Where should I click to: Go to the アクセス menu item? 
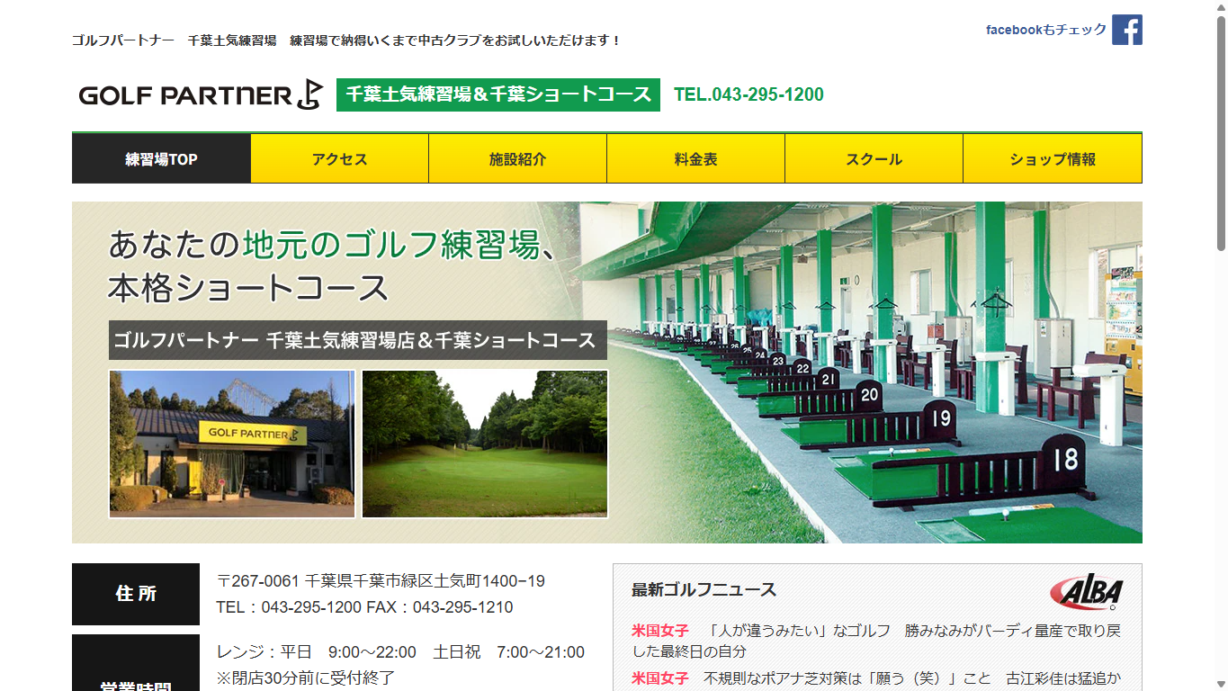[x=339, y=159]
